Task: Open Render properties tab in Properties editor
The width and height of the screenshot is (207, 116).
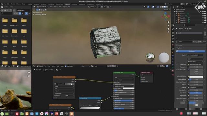Action: click(x=173, y=33)
